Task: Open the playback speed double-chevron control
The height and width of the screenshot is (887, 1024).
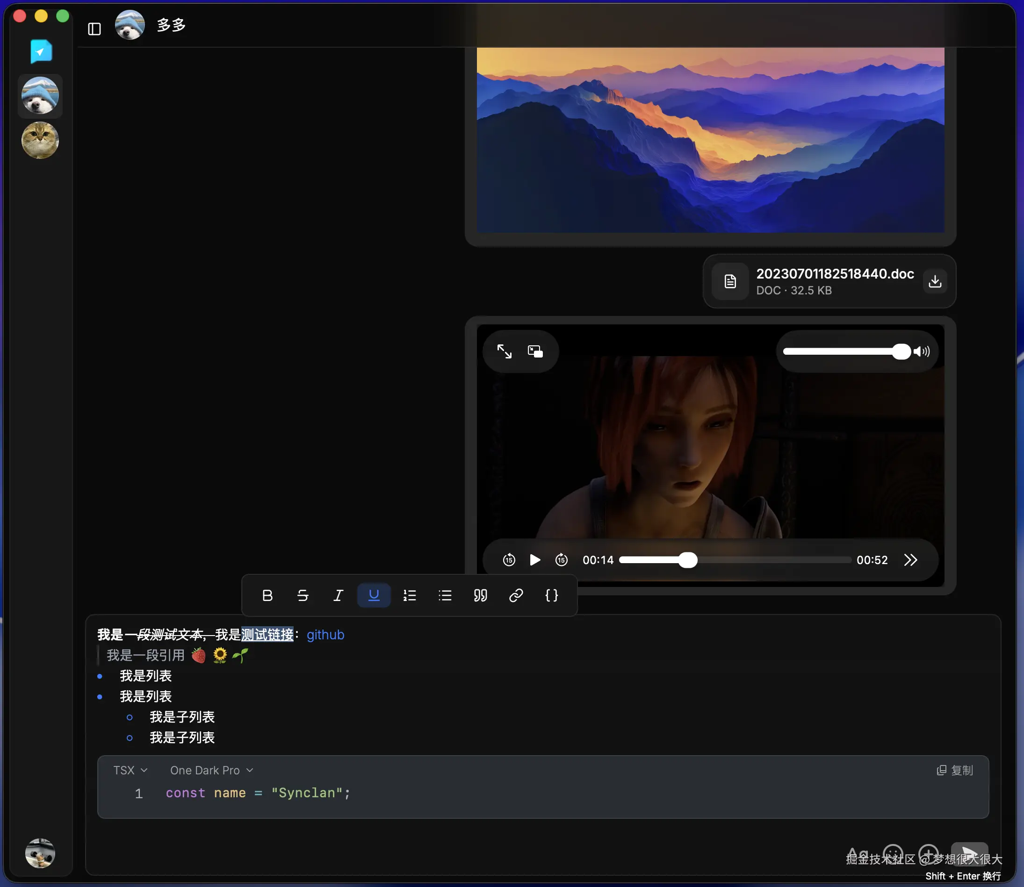Action: [x=910, y=560]
